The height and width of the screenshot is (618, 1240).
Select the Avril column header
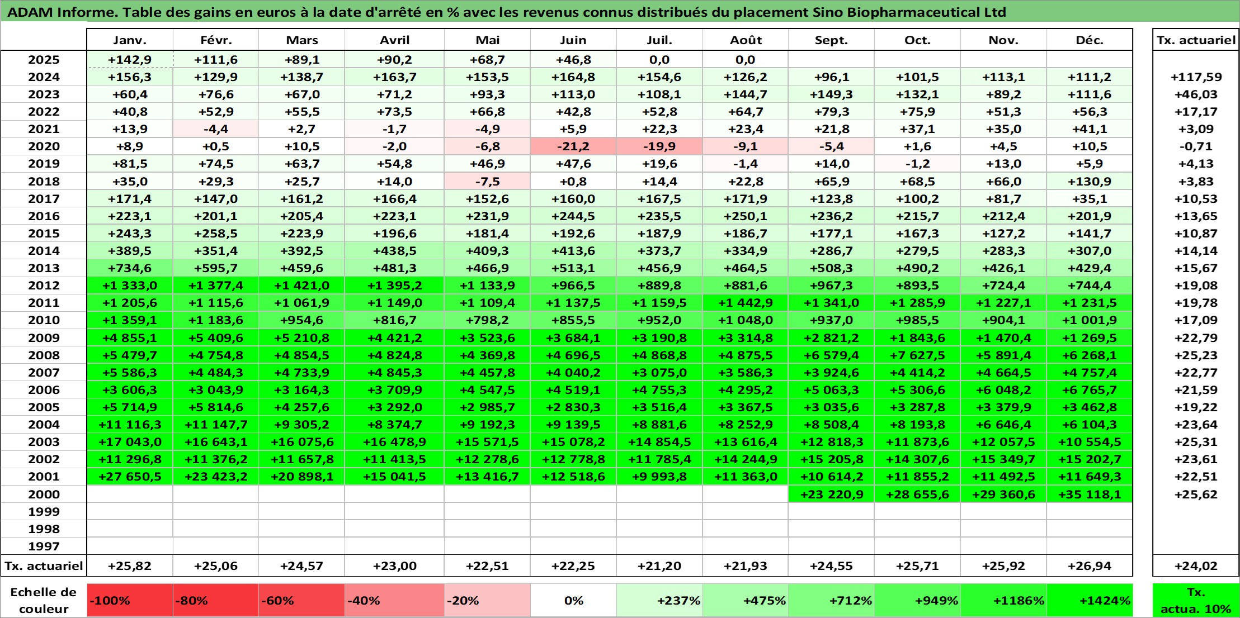[394, 40]
